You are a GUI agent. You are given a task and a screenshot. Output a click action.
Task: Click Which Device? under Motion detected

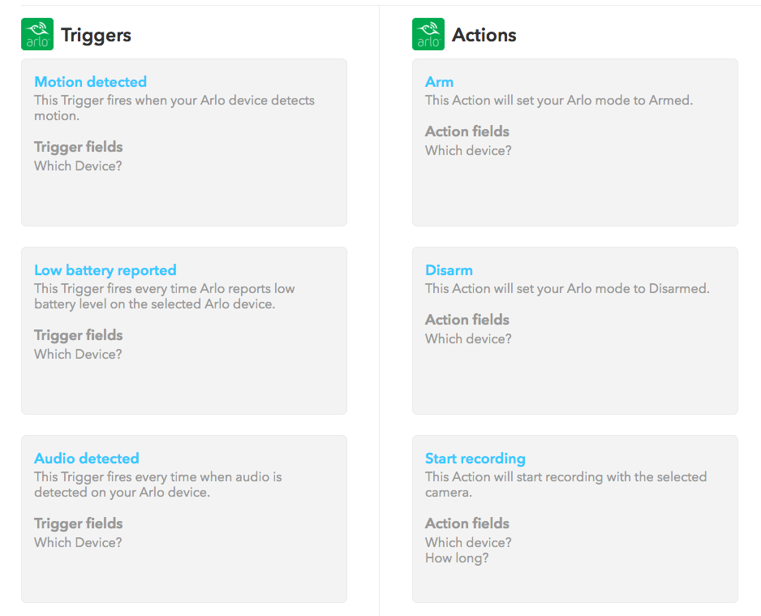click(x=78, y=166)
